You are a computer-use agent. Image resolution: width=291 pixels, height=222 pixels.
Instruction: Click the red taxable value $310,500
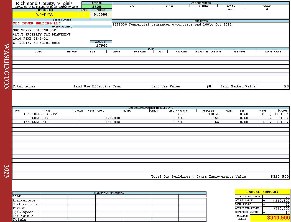point(278,218)
